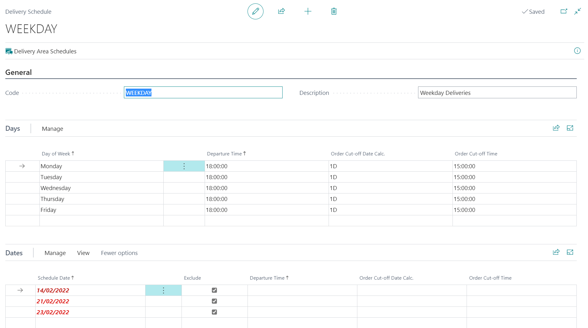Click Tuesday cut-off date calc 1D
The image size is (588, 328).
391,177
